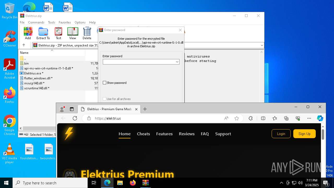Viewport: 334px width, 188px height.
Task: Expand the WinRAR address path dropdown
Action: (262, 45)
